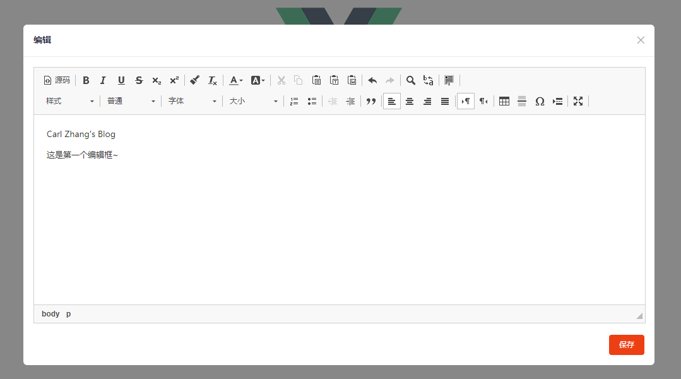Insert a block quote
This screenshot has width=681, height=379.
pyautogui.click(x=371, y=101)
